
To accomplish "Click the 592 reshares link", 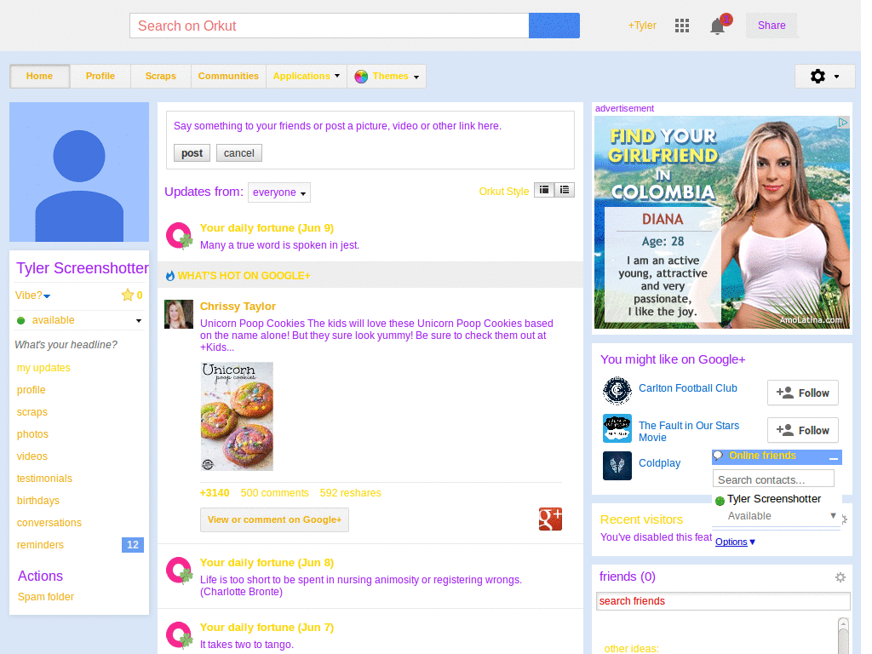I will click(x=350, y=493).
